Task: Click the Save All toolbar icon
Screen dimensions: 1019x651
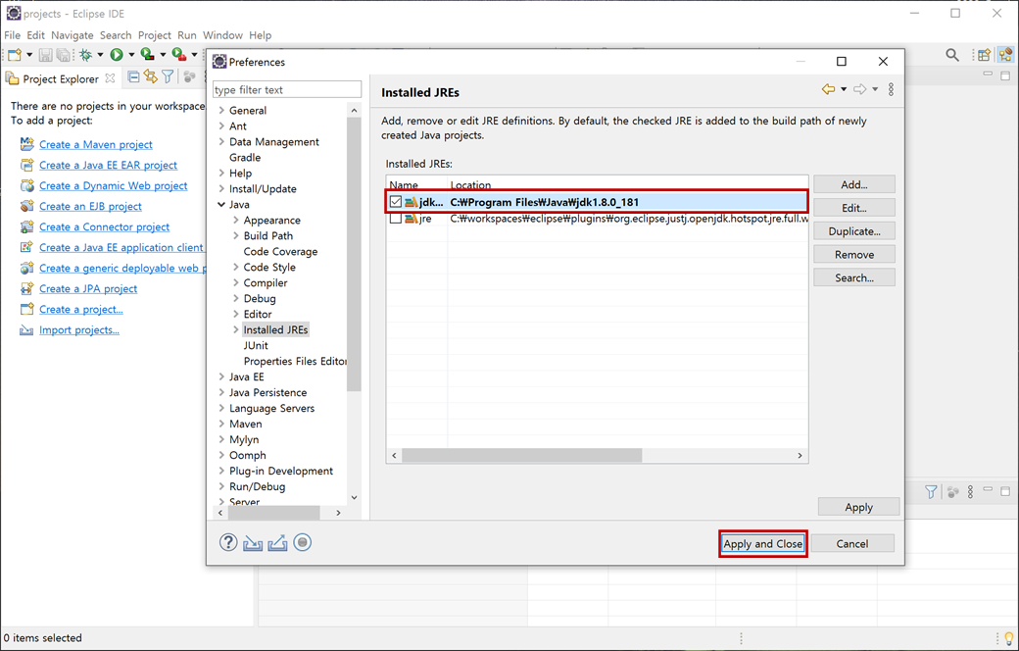Action: pyautogui.click(x=63, y=55)
